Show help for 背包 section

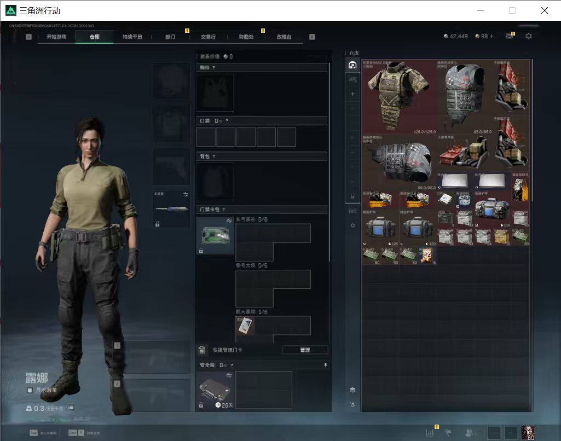coord(213,156)
